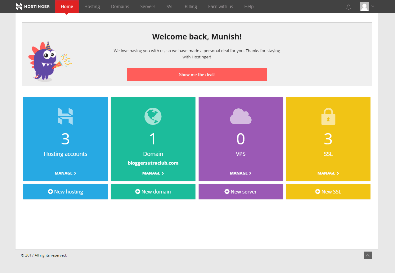
Task: Add New hosting
Action: [65, 192]
